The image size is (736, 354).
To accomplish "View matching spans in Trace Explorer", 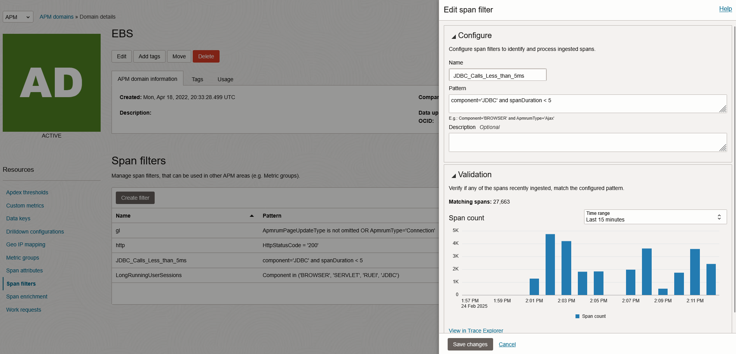I will [x=476, y=331].
